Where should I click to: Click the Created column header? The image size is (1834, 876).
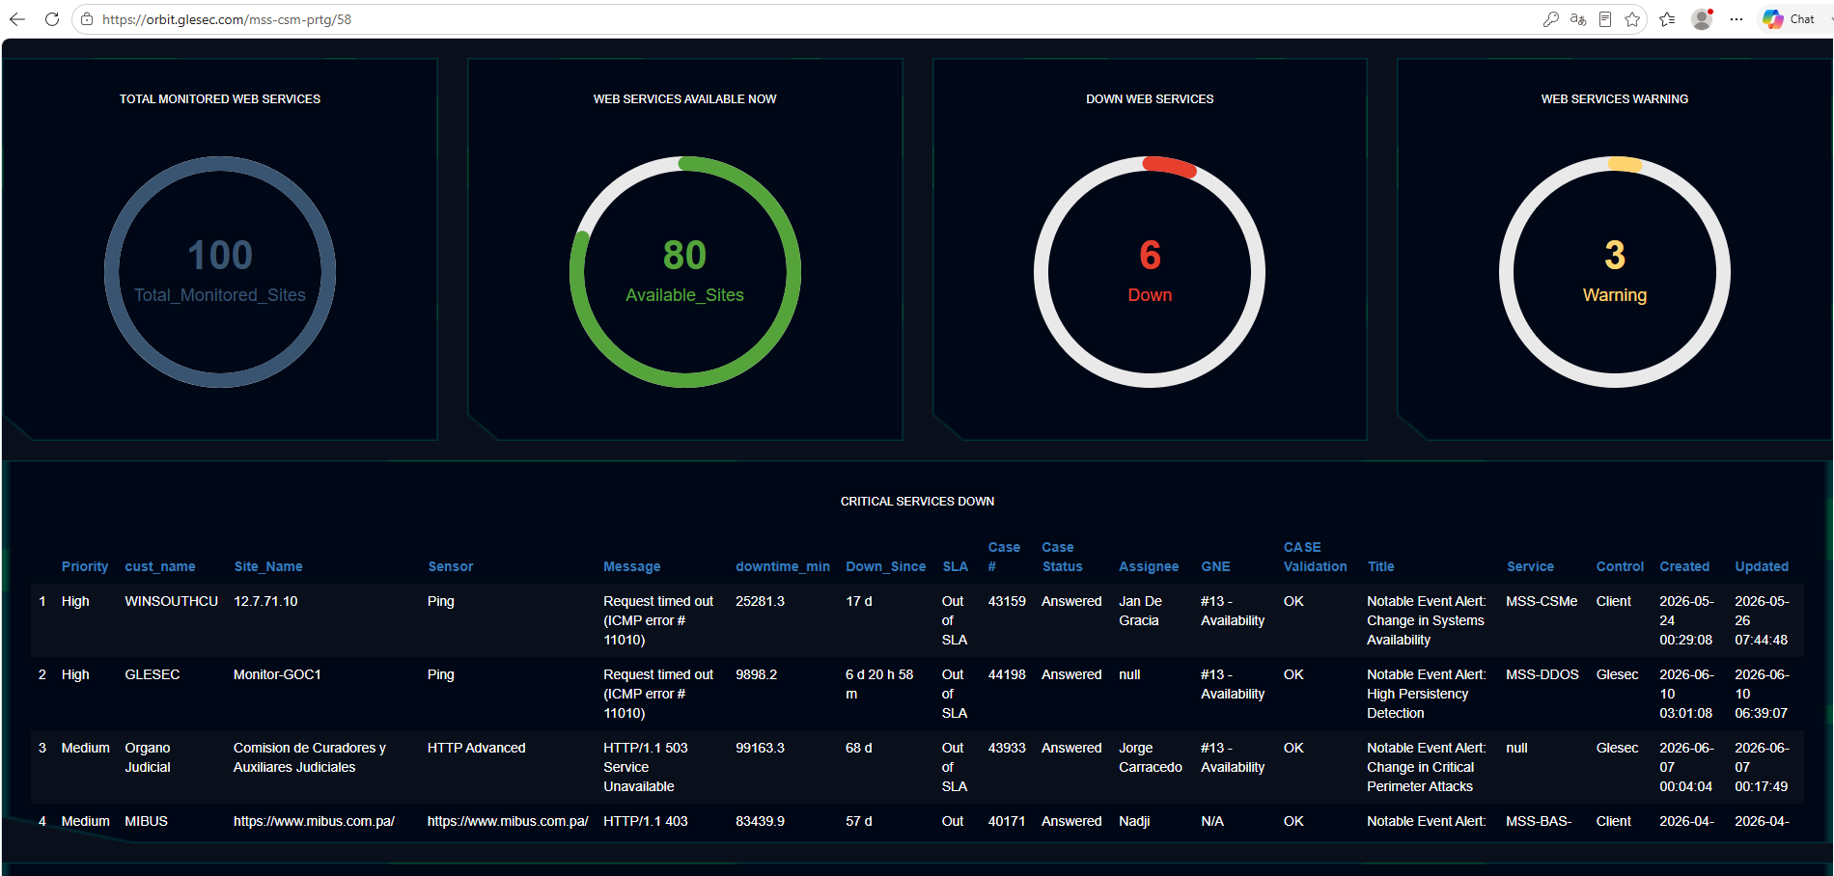coord(1684,566)
